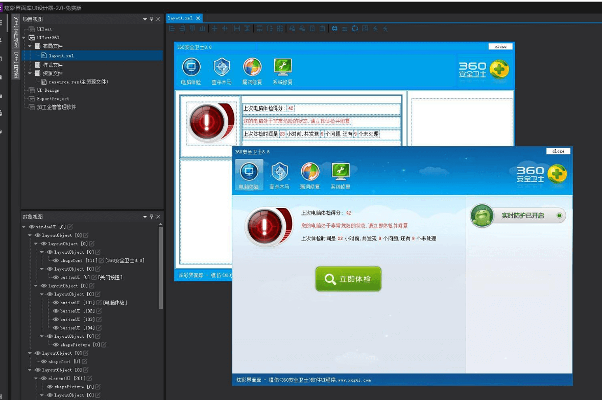The width and height of the screenshot is (602, 400).
Task: Toggle visibility of buttonUI [102]
Action: [x=56, y=311]
